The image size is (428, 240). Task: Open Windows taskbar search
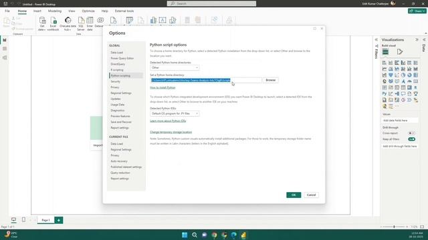[195, 235]
